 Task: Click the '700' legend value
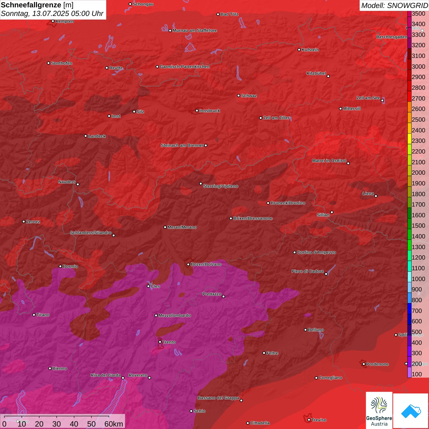point(417,311)
